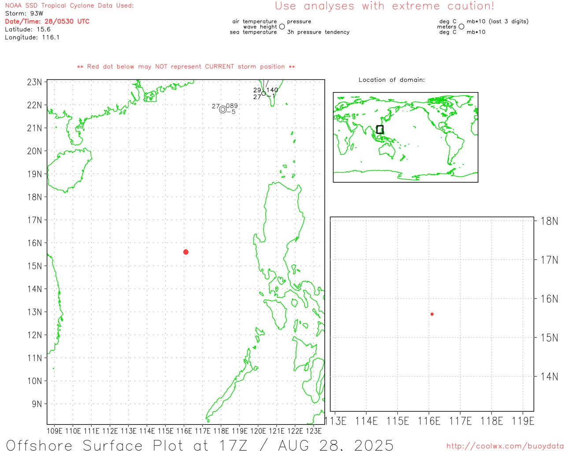Click the 'sea temperature' legend label
The height and width of the screenshot is (451, 564).
253,32
